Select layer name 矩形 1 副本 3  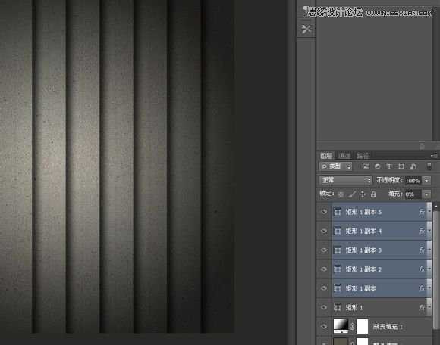pyautogui.click(x=363, y=250)
